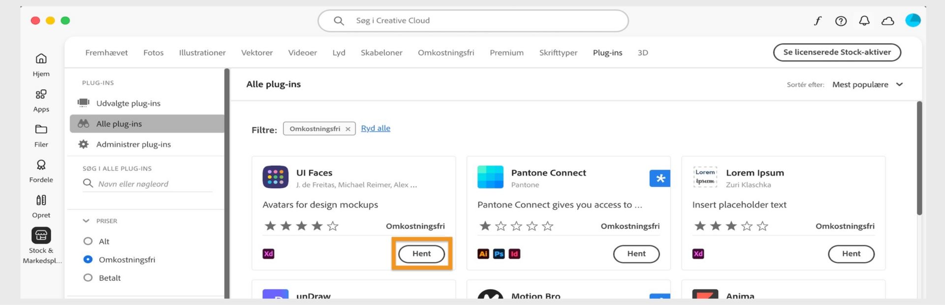Open notifications bell icon
This screenshot has height=305, width=945.
[x=864, y=21]
